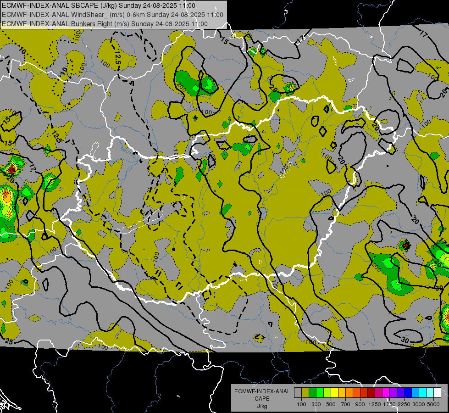Click the legend value '900'

coord(360,404)
